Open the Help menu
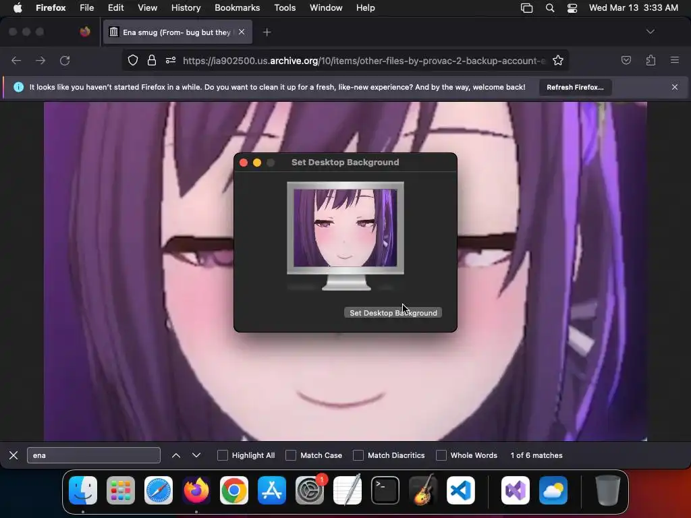This screenshot has height=518, width=691. (366, 8)
